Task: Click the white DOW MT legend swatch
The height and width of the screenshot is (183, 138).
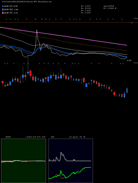Action: coord(3,10)
